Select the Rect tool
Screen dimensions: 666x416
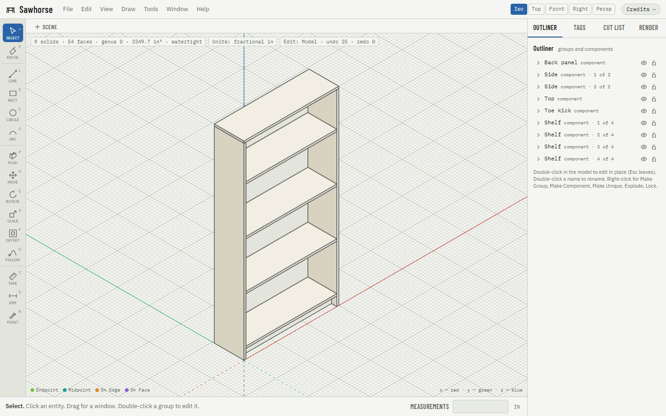tap(13, 95)
